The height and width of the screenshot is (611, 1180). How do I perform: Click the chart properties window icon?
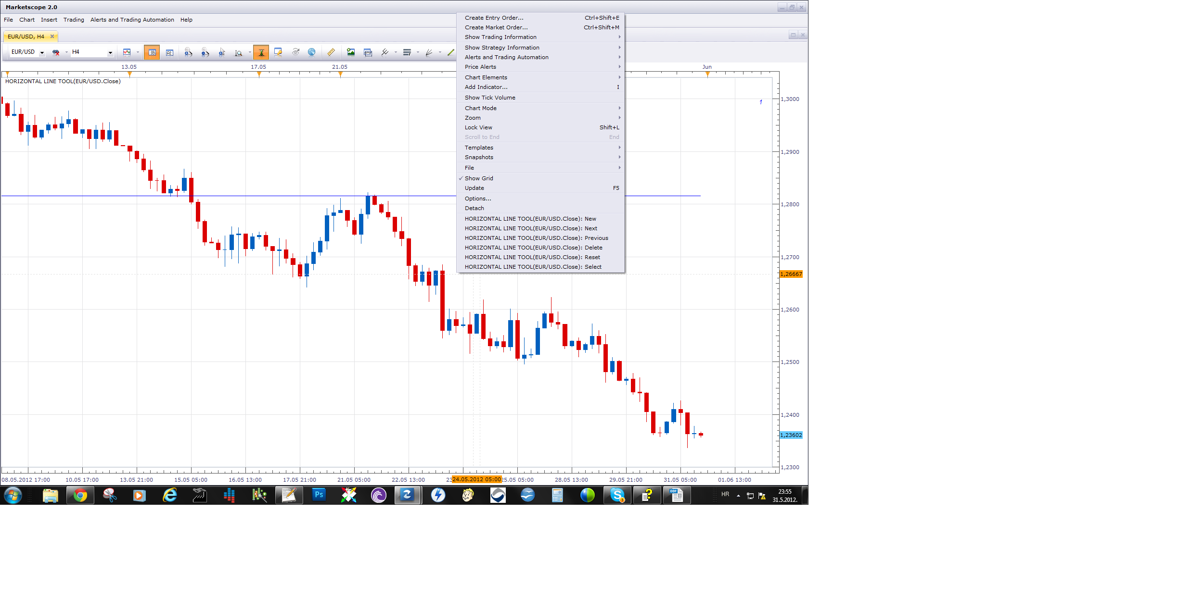pos(278,52)
